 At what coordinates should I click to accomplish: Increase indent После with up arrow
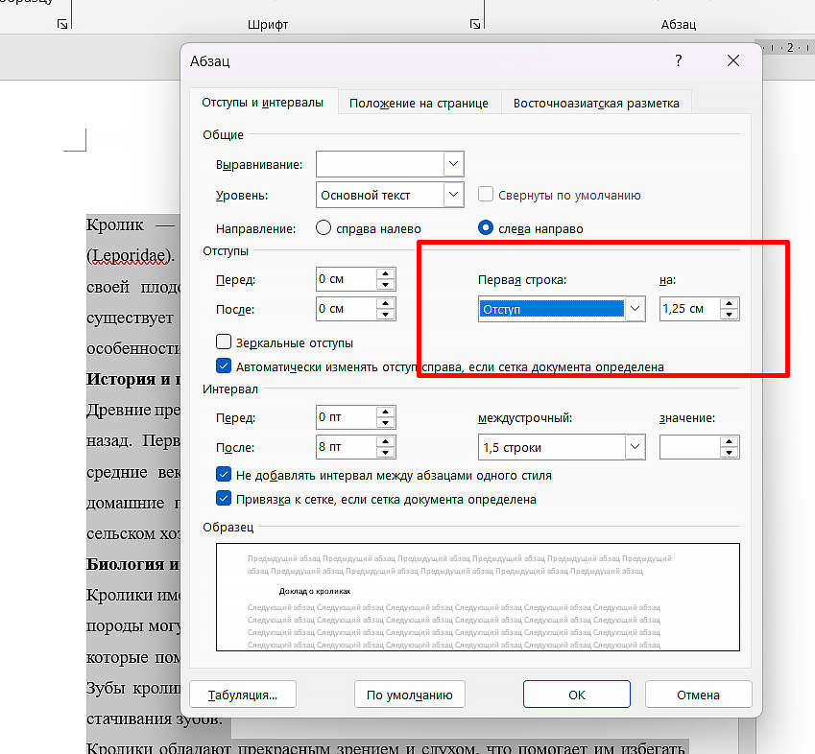point(385,303)
